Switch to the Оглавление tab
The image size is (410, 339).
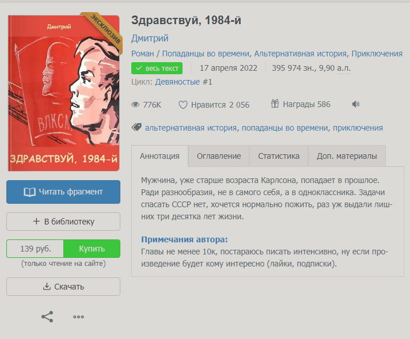point(219,156)
